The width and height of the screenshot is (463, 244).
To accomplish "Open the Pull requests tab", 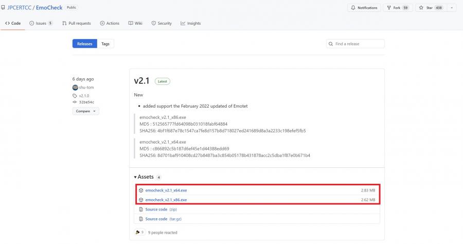I will (x=77, y=23).
